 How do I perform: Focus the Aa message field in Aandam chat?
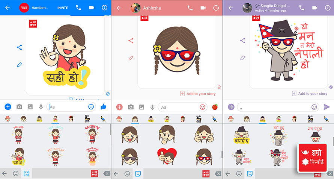(68, 107)
